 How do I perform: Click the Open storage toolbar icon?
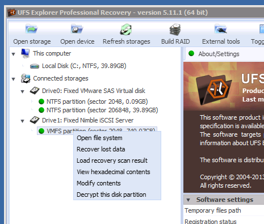tap(32, 29)
